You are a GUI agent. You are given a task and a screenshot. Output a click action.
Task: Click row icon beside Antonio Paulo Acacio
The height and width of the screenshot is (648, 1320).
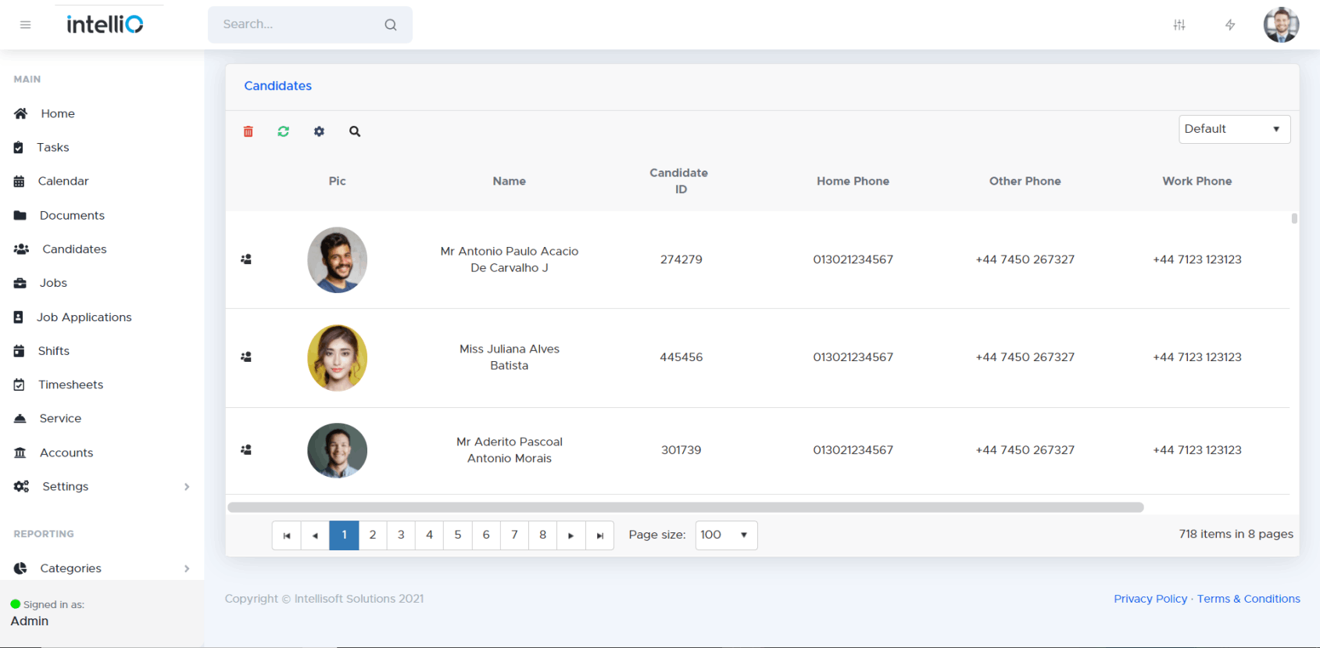click(x=246, y=260)
